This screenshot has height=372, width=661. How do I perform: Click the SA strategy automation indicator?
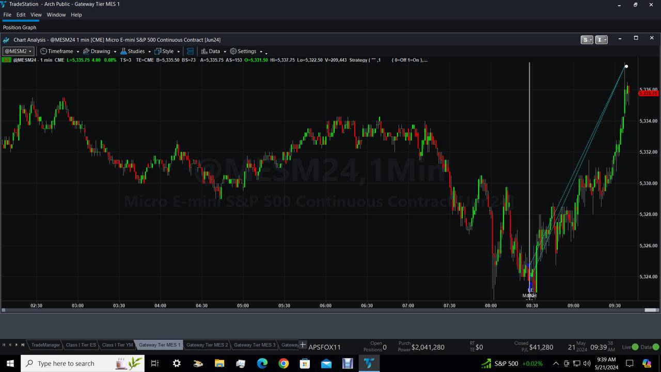click(x=6, y=60)
